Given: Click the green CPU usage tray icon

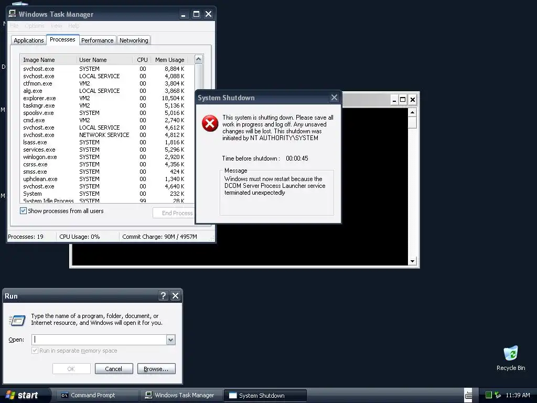Looking at the screenshot, I should [489, 395].
